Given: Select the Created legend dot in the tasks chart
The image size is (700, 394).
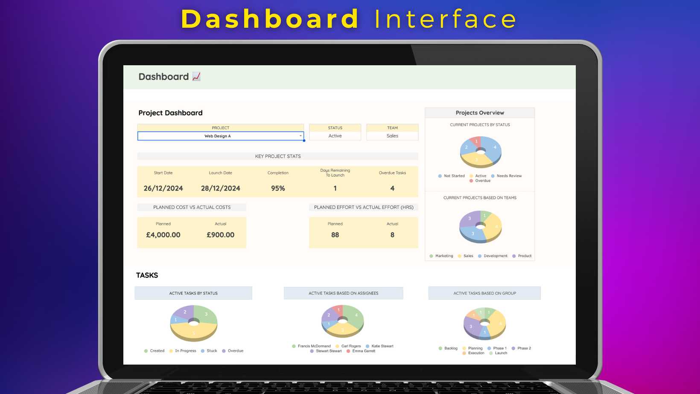Looking at the screenshot, I should [146, 351].
